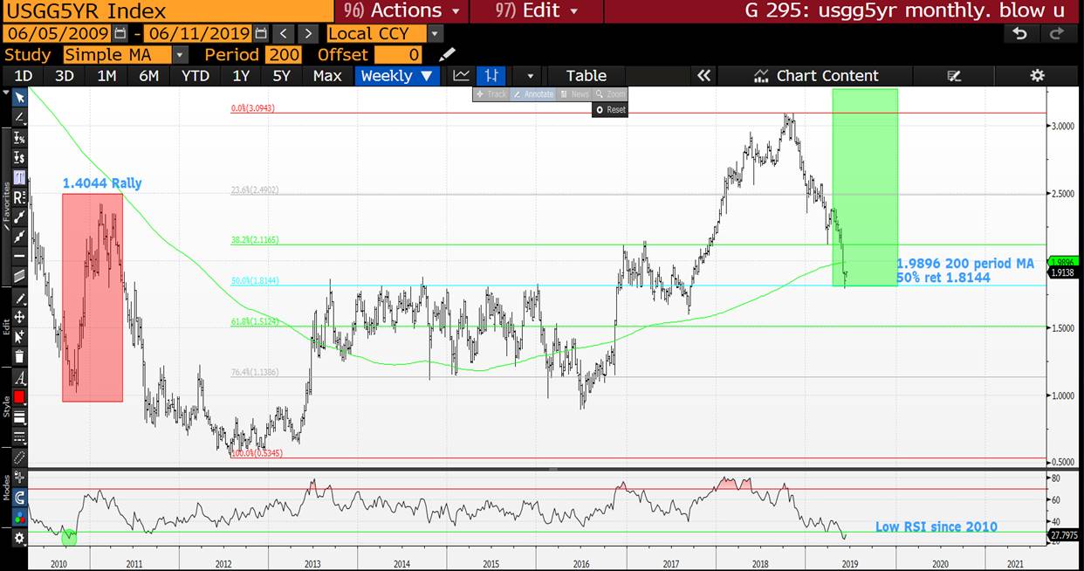The width and height of the screenshot is (1084, 571).
Task: Click the line chart type icon
Action: coord(461,76)
